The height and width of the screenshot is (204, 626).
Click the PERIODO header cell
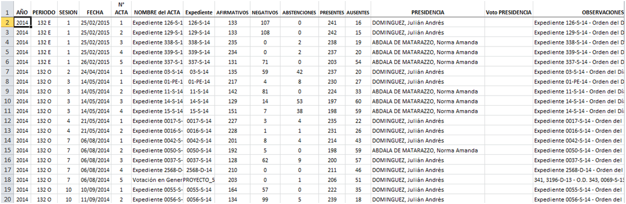[44, 12]
